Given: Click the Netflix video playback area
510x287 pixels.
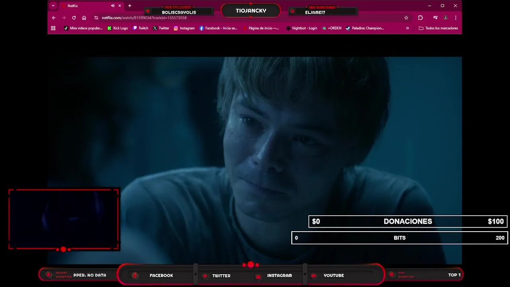Looking at the screenshot, I should (255, 159).
